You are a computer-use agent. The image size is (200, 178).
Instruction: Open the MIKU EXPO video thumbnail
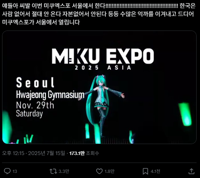coord(99,87)
